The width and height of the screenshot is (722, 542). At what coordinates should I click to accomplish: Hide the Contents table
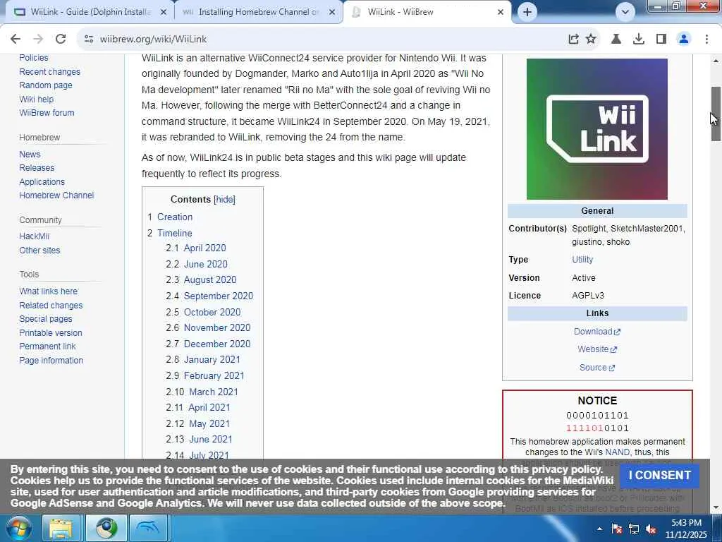(225, 200)
